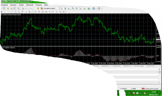
Task: Switch timeframe to M1
Action: pos(36,12)
